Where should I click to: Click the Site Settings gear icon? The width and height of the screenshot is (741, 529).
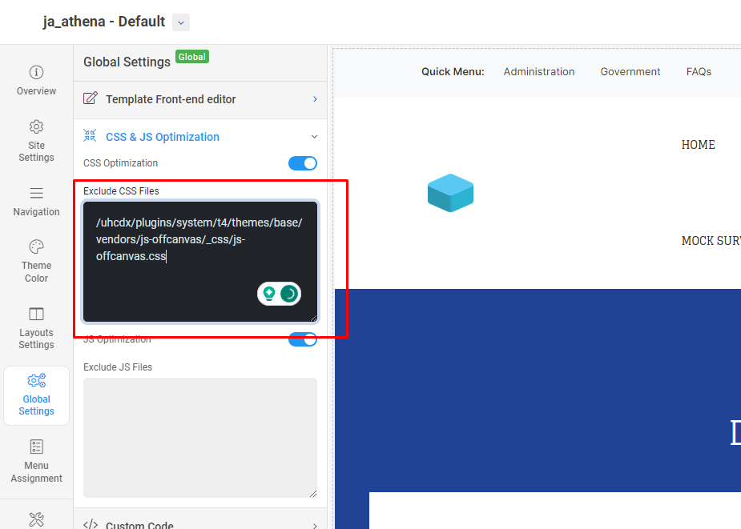[36, 126]
